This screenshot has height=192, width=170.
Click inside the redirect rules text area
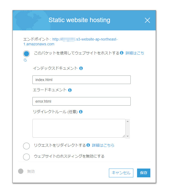coord(79,128)
